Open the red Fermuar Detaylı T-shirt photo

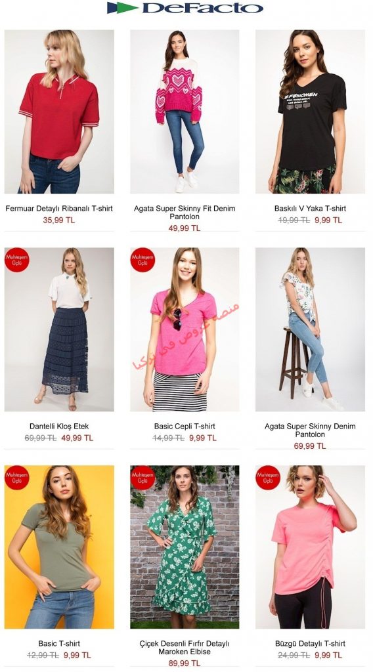pyautogui.click(x=59, y=112)
